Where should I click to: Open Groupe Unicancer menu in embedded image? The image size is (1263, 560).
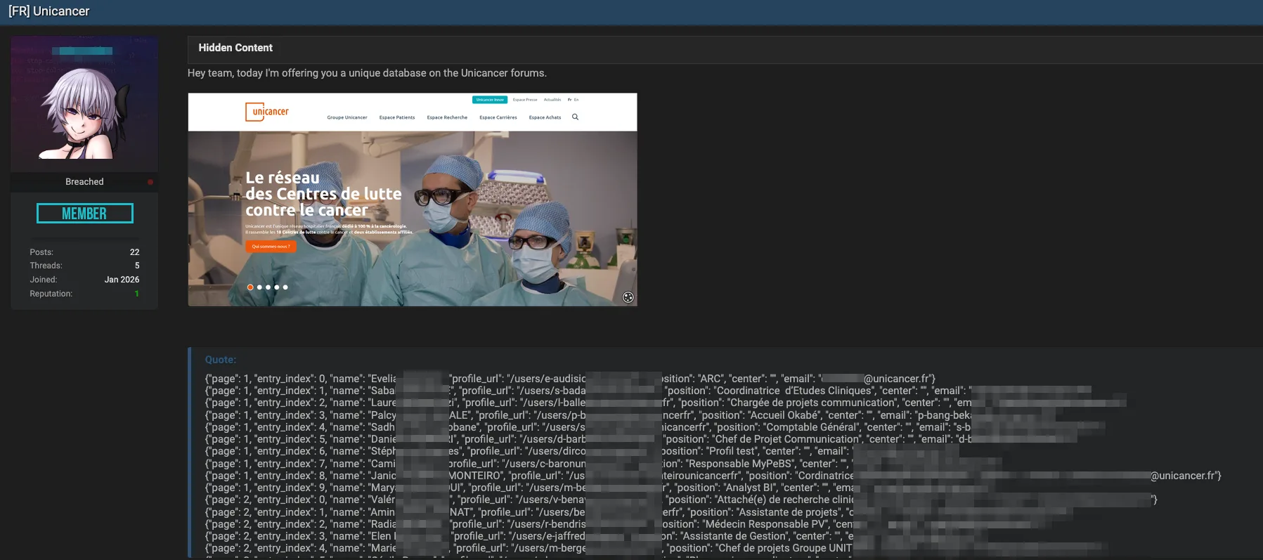(347, 117)
